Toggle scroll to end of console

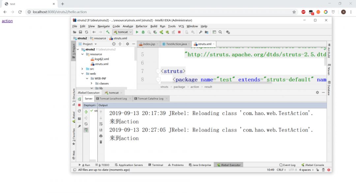click(101, 130)
